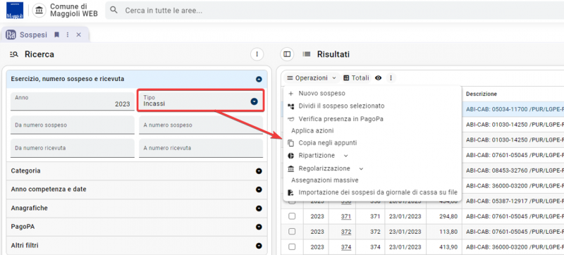Image resolution: width=564 pixels, height=255 pixels.
Task: Toggle the side panel layout icon
Action: (287, 54)
